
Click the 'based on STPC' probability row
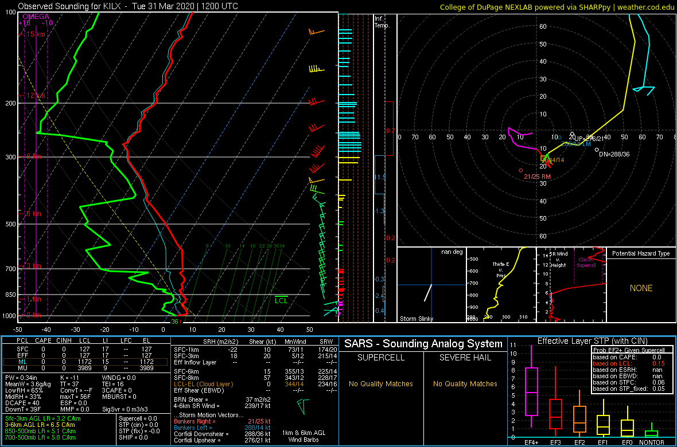[632, 382]
